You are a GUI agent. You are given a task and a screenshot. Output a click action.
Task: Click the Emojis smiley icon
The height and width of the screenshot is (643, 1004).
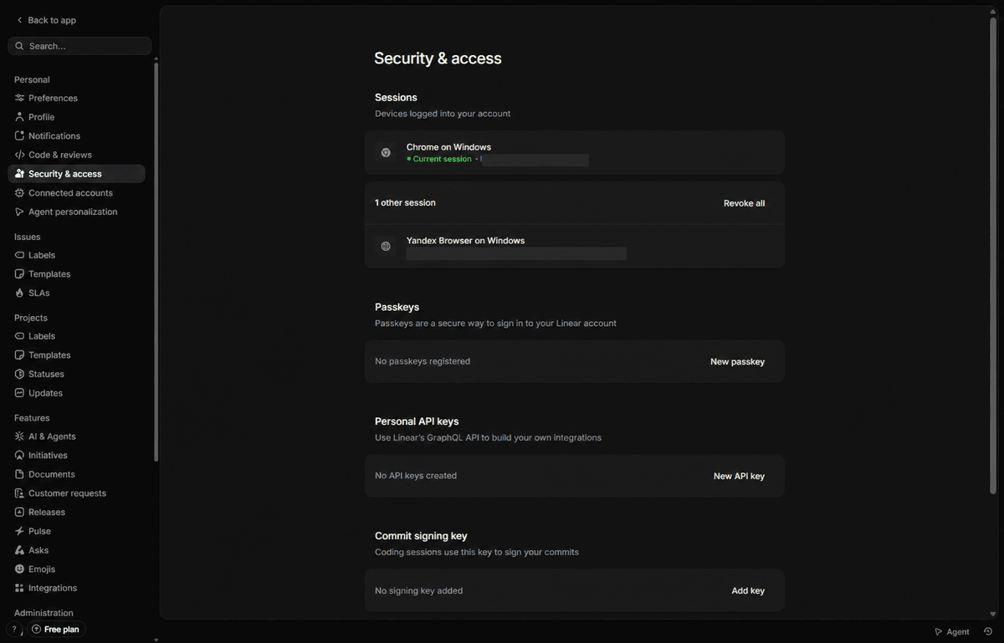coord(20,569)
